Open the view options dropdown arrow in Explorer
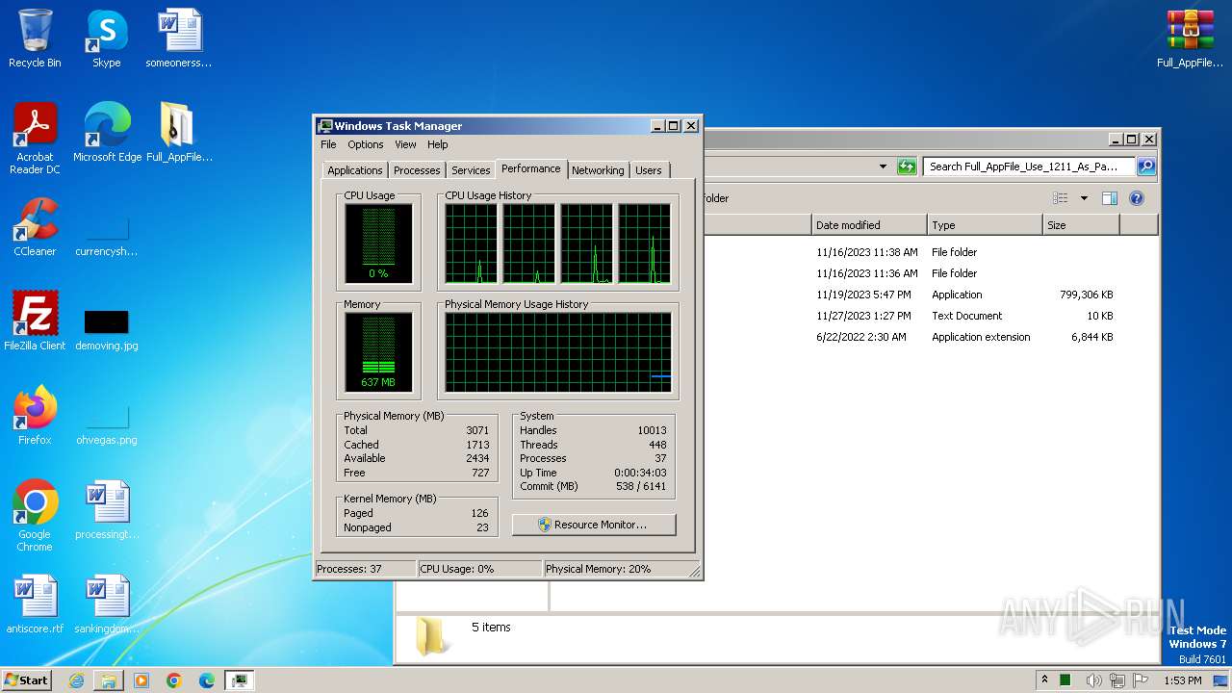This screenshot has width=1232, height=693. pyautogui.click(x=1083, y=198)
